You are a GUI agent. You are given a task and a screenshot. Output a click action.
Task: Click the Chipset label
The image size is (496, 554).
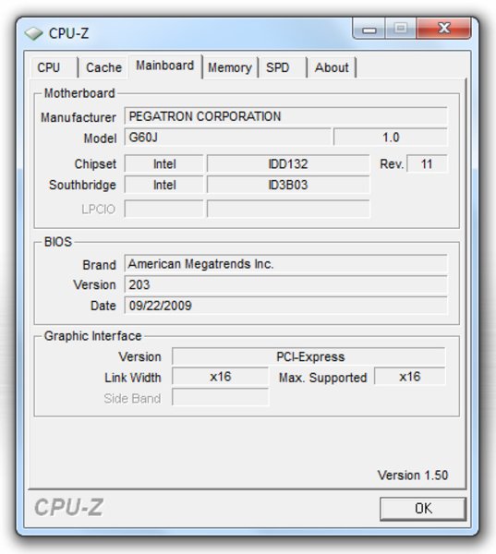pos(95,164)
